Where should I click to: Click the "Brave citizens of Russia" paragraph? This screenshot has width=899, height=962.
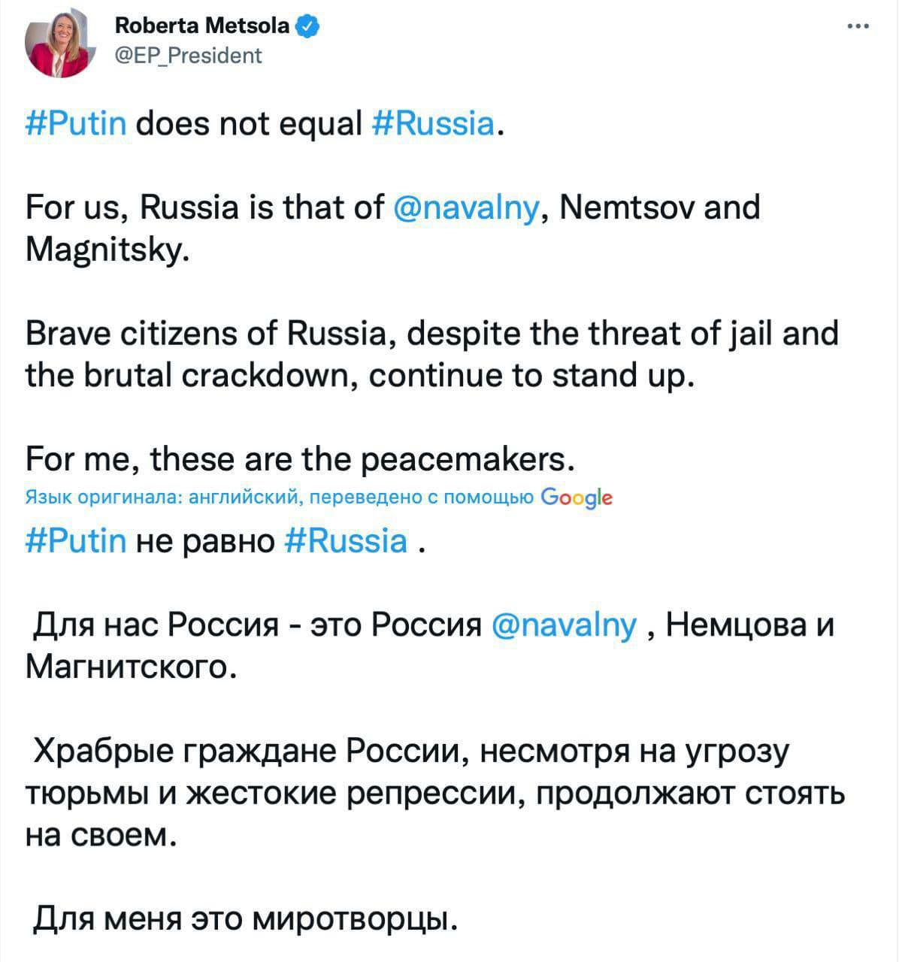click(431, 352)
